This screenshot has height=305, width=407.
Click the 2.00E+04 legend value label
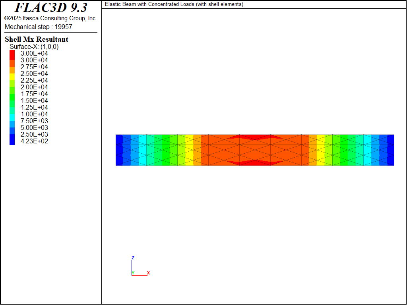coord(34,87)
